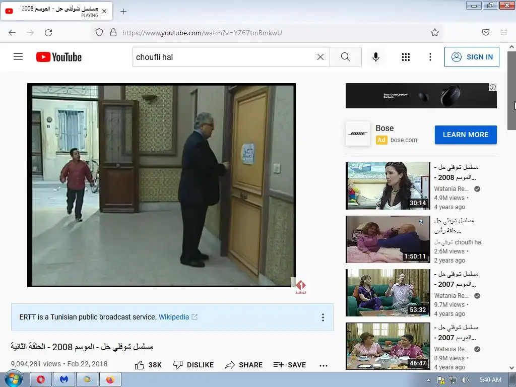
Task: Reload the current page
Action: pos(48,33)
